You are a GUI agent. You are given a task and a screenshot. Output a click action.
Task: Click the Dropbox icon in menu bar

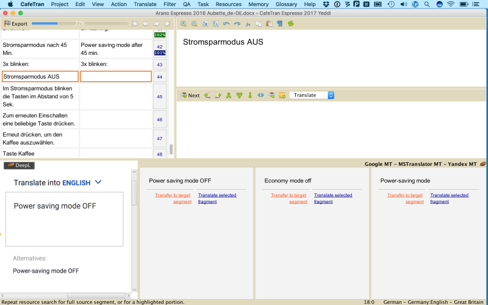(x=326, y=4)
